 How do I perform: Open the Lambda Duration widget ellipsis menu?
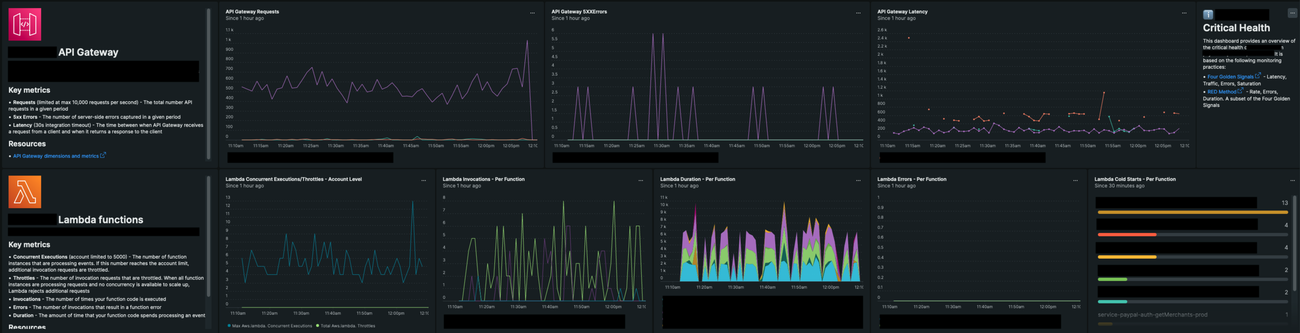pos(858,181)
